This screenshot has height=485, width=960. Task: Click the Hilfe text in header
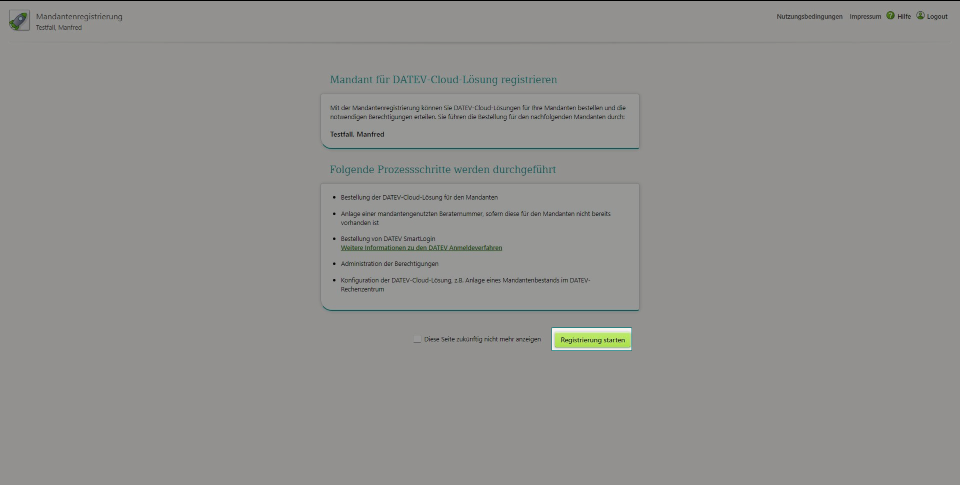[904, 16]
